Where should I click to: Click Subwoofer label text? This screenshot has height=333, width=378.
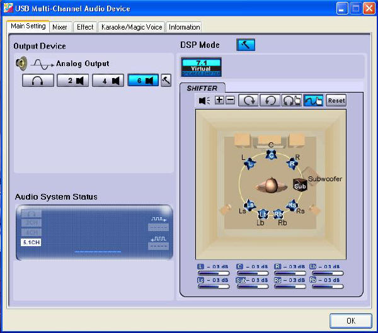tap(325, 179)
